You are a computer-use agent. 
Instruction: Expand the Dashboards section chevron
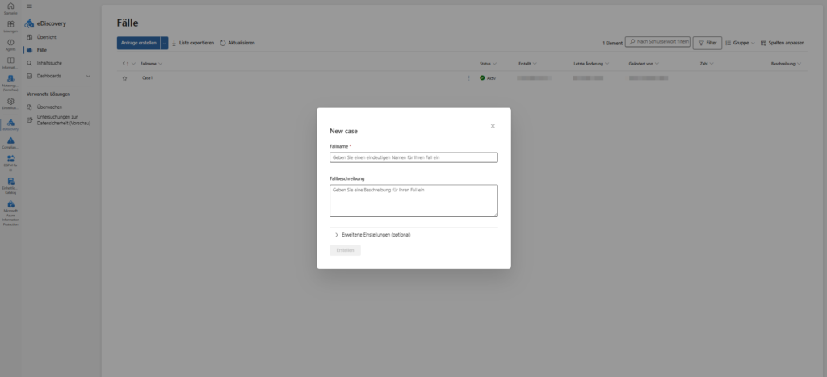click(88, 76)
